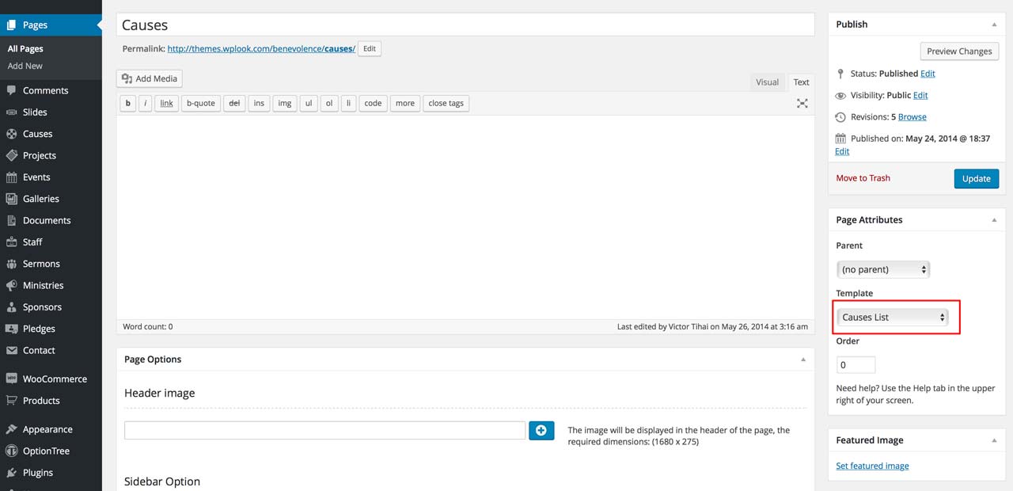Open the Sponsors sidebar icon
This screenshot has height=491, width=1013.
[11, 307]
